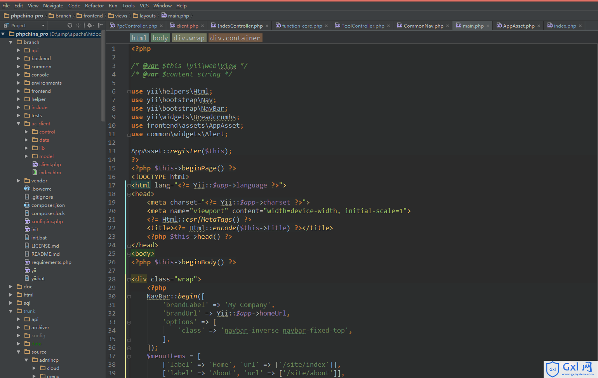The image size is (598, 378).
Task: Fold the head block at line 18
Action: (129, 194)
